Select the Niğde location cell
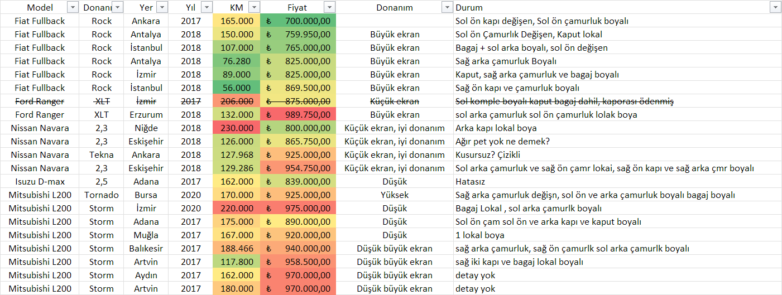 147,128
